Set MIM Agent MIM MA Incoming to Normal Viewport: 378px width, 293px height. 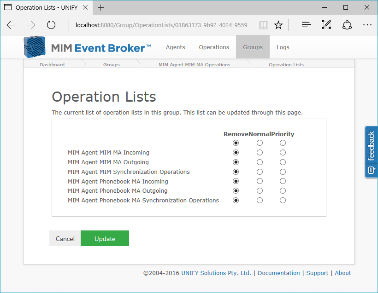click(260, 153)
